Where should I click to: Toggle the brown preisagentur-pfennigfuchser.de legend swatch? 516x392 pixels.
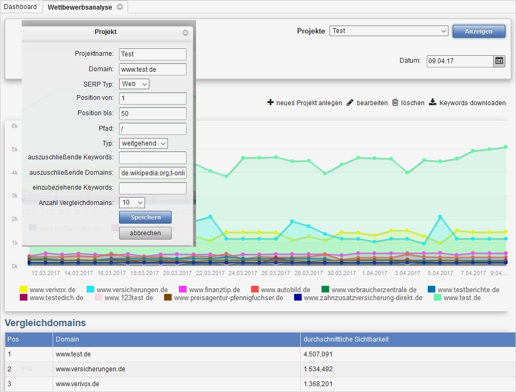tap(168, 297)
